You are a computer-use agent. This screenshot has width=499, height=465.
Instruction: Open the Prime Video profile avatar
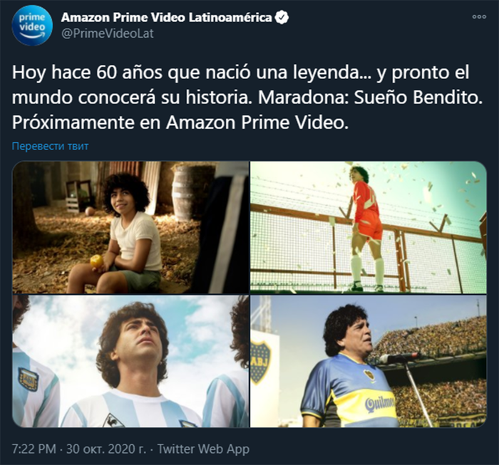tap(32, 25)
